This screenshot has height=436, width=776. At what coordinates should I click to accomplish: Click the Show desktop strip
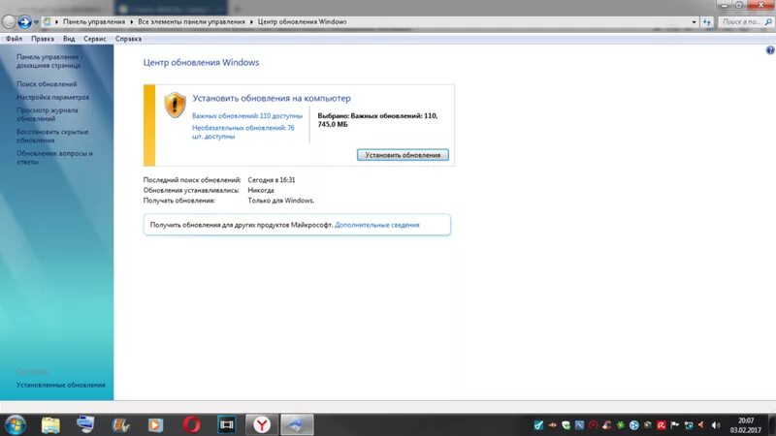pos(772,424)
